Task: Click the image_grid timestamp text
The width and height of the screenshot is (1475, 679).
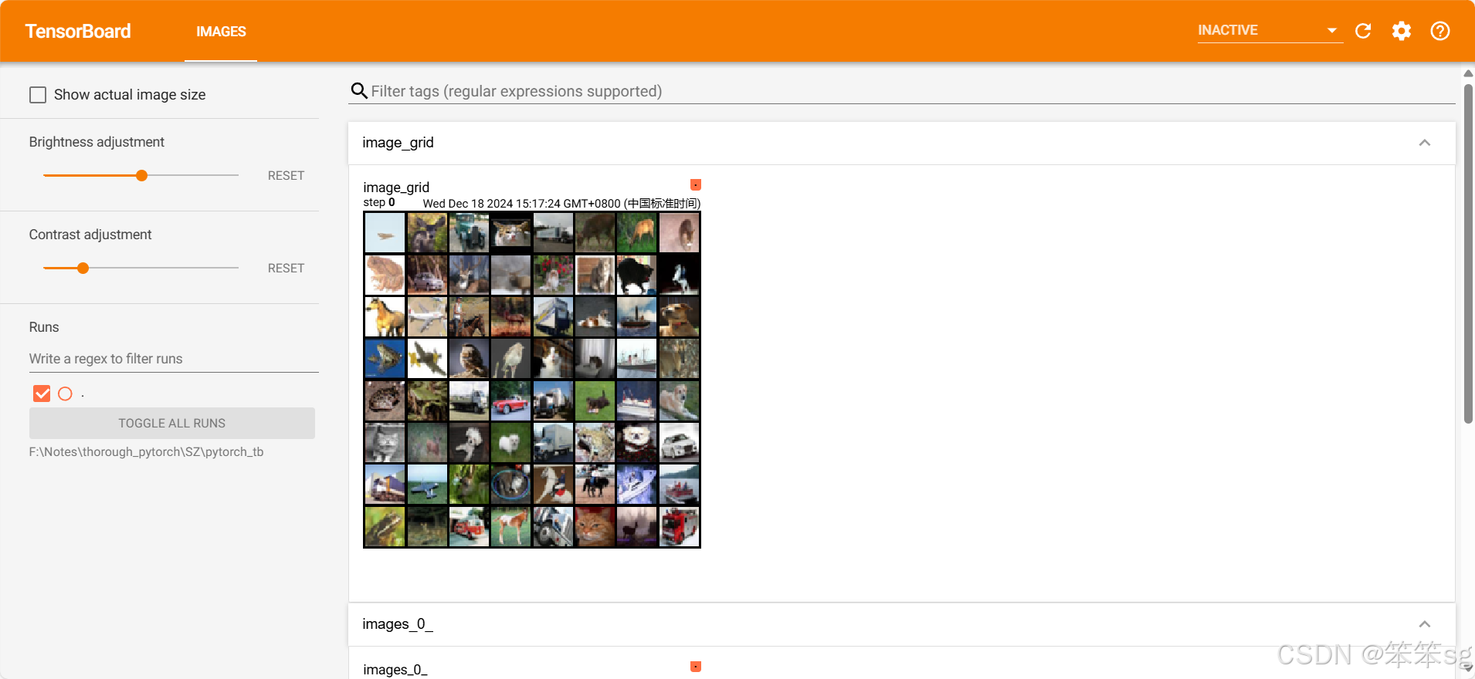Action: [x=561, y=204]
